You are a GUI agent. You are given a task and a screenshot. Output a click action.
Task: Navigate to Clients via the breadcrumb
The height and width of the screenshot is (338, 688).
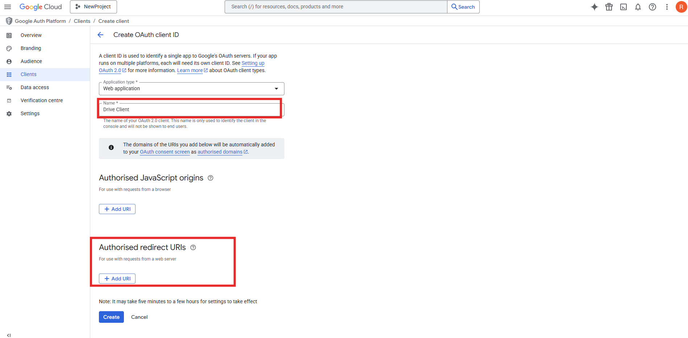(82, 21)
